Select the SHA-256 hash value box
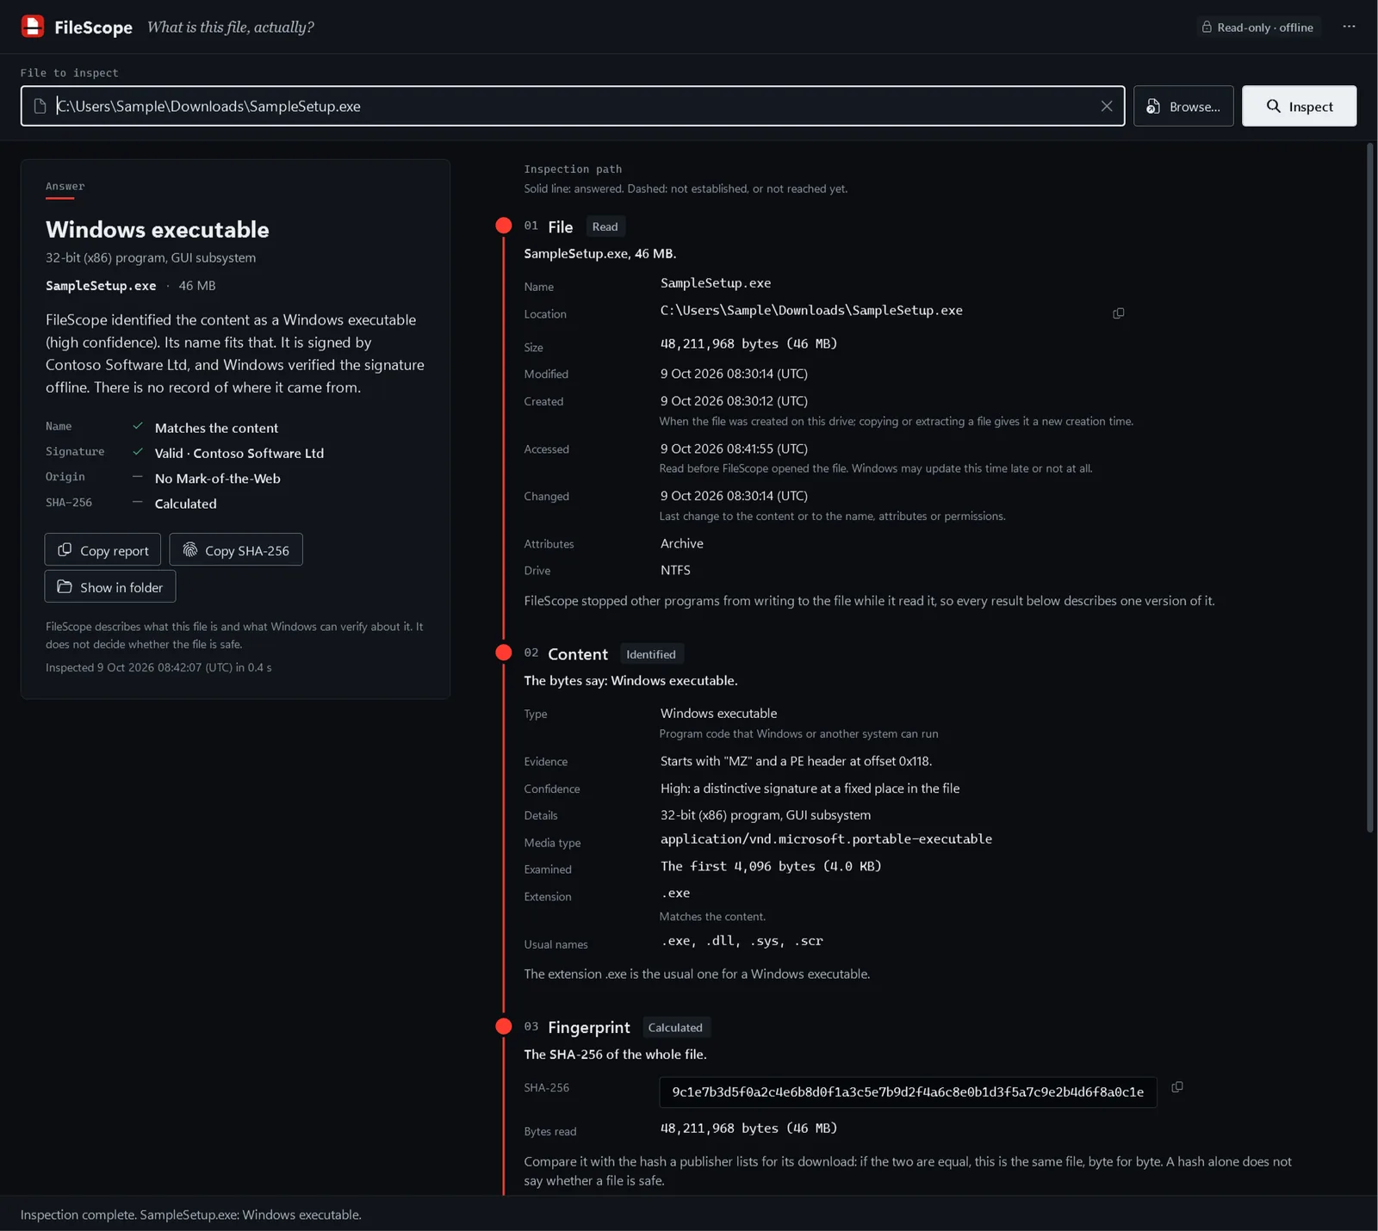1378x1231 pixels. point(908,1092)
